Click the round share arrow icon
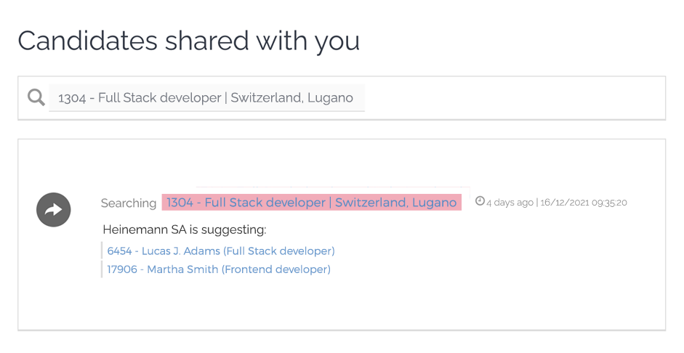The image size is (684, 353). point(54,210)
